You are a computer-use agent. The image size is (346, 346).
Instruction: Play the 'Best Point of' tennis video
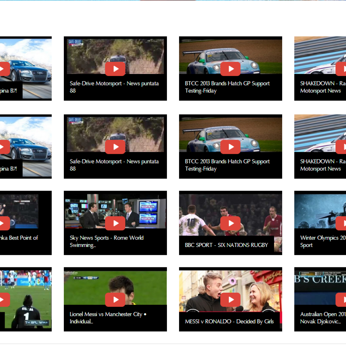4,223
